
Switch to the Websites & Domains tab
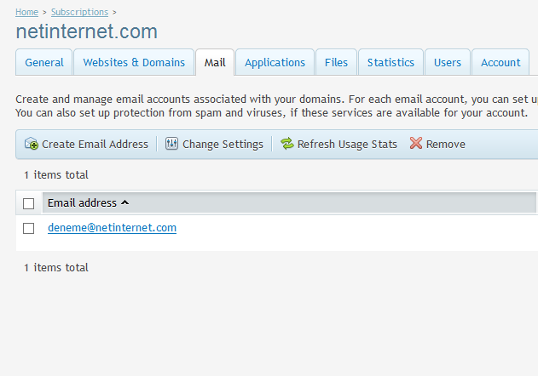[134, 62]
